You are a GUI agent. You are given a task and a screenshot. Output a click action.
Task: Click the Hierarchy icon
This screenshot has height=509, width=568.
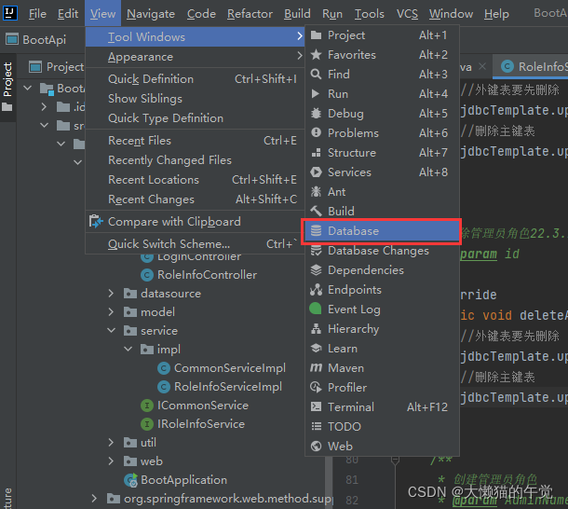tap(316, 329)
